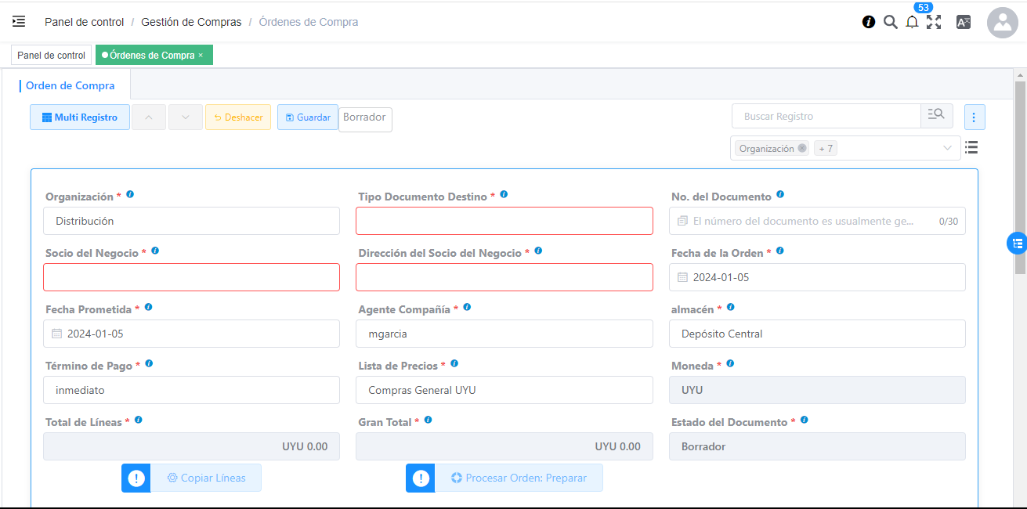The height and width of the screenshot is (509, 1027).
Task: Toggle the sidebar menu hamburger icon
Action: [19, 22]
